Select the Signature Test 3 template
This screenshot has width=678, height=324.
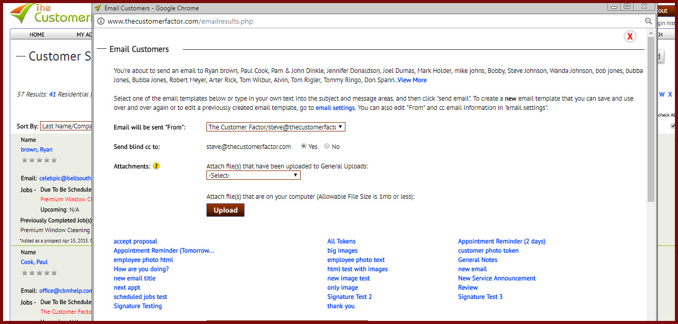coord(480,297)
